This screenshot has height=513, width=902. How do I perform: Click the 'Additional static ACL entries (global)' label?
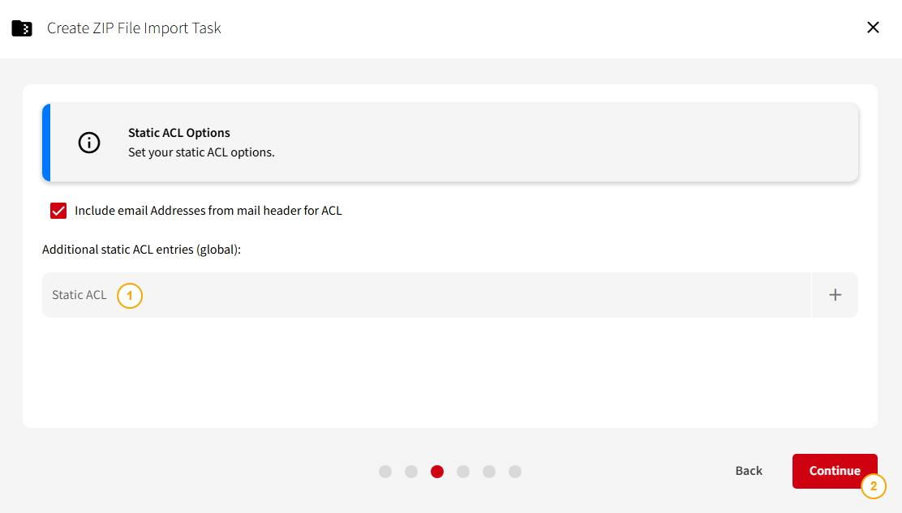142,250
